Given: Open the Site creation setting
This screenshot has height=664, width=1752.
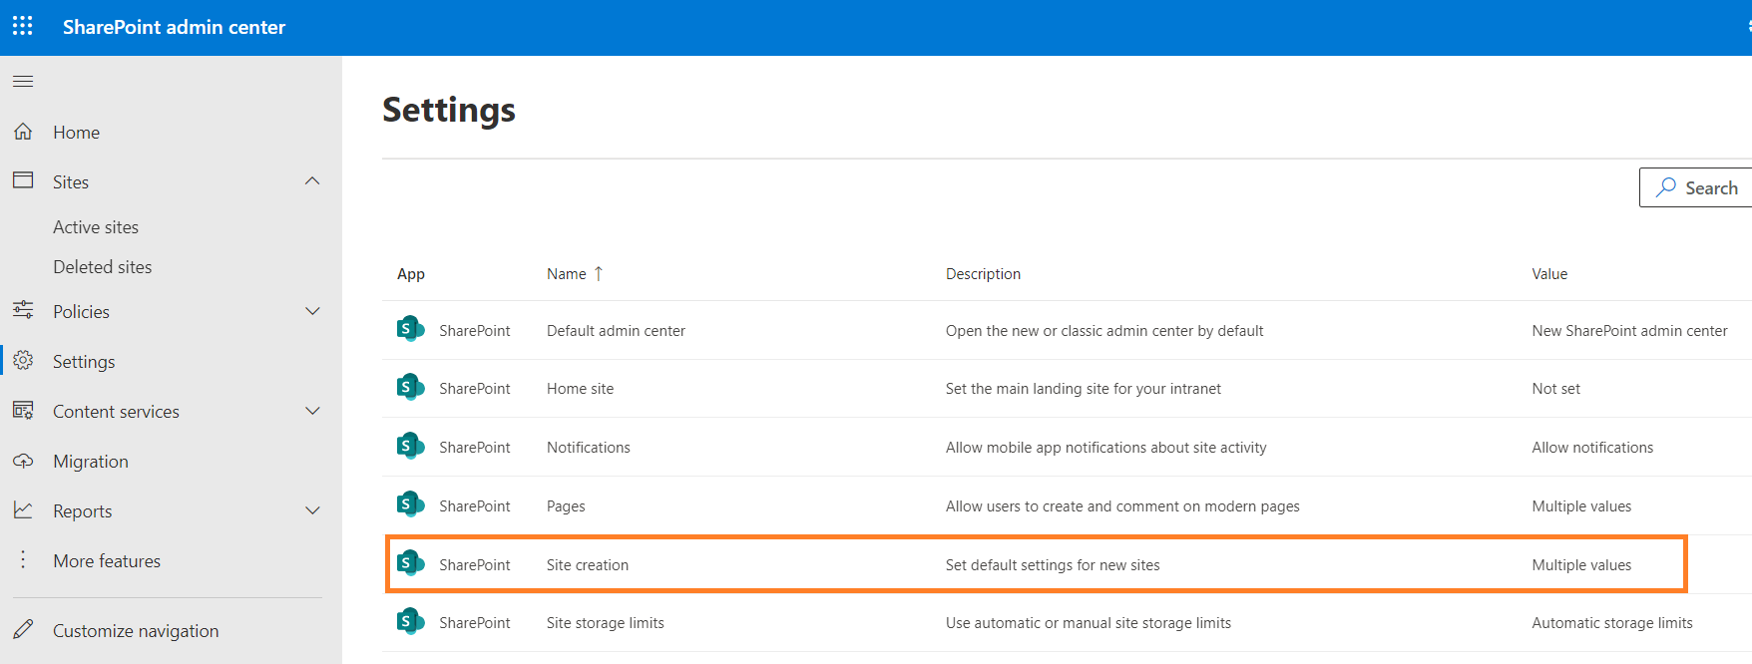Looking at the screenshot, I should click(588, 564).
